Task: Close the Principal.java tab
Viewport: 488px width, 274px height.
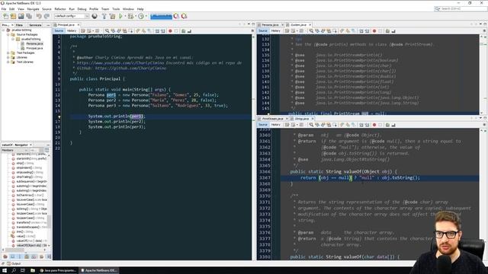Action: click(79, 24)
